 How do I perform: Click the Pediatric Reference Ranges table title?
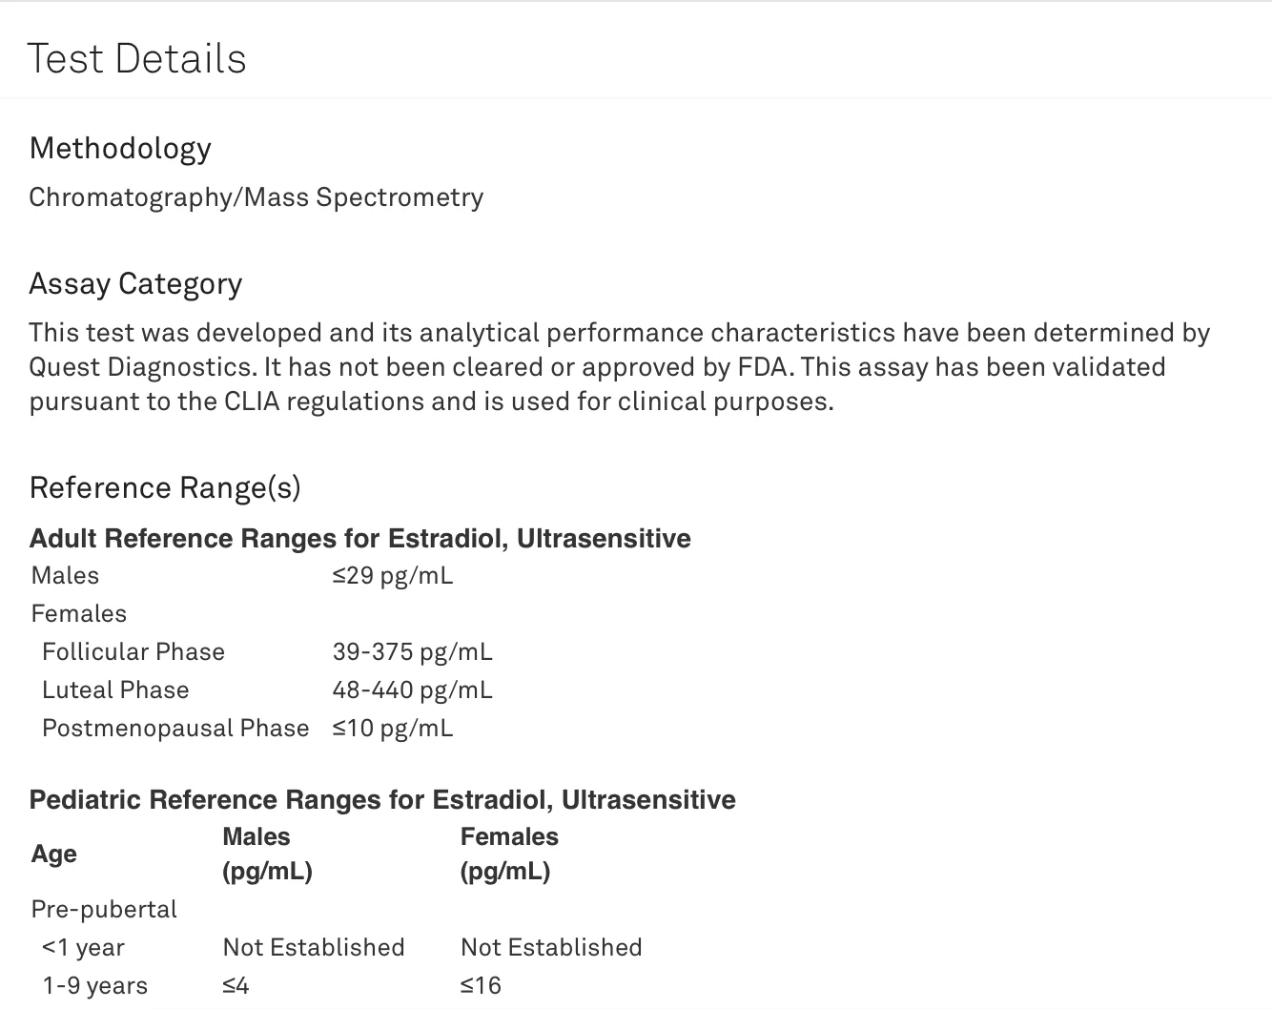click(382, 800)
